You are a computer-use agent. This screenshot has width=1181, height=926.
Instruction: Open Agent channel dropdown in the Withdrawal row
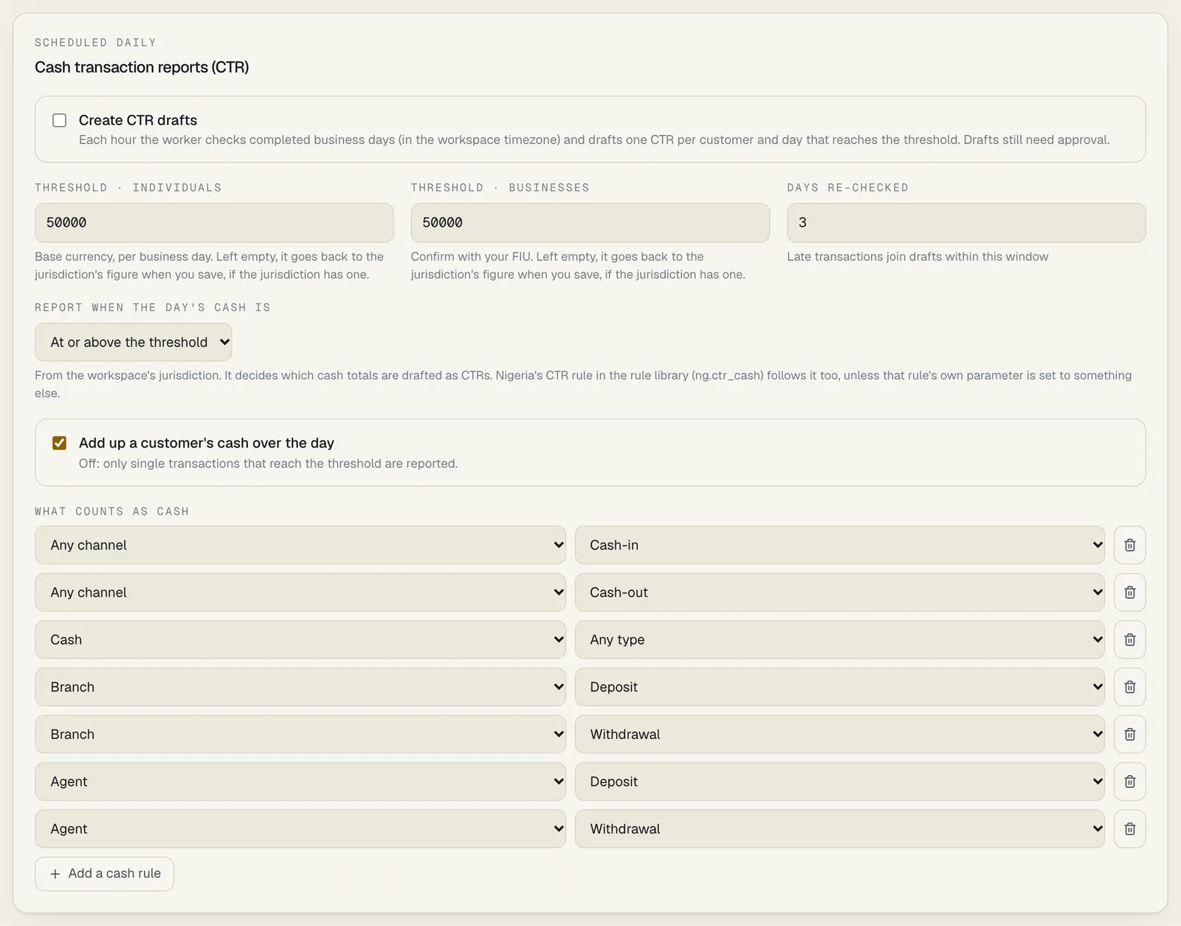tap(300, 829)
